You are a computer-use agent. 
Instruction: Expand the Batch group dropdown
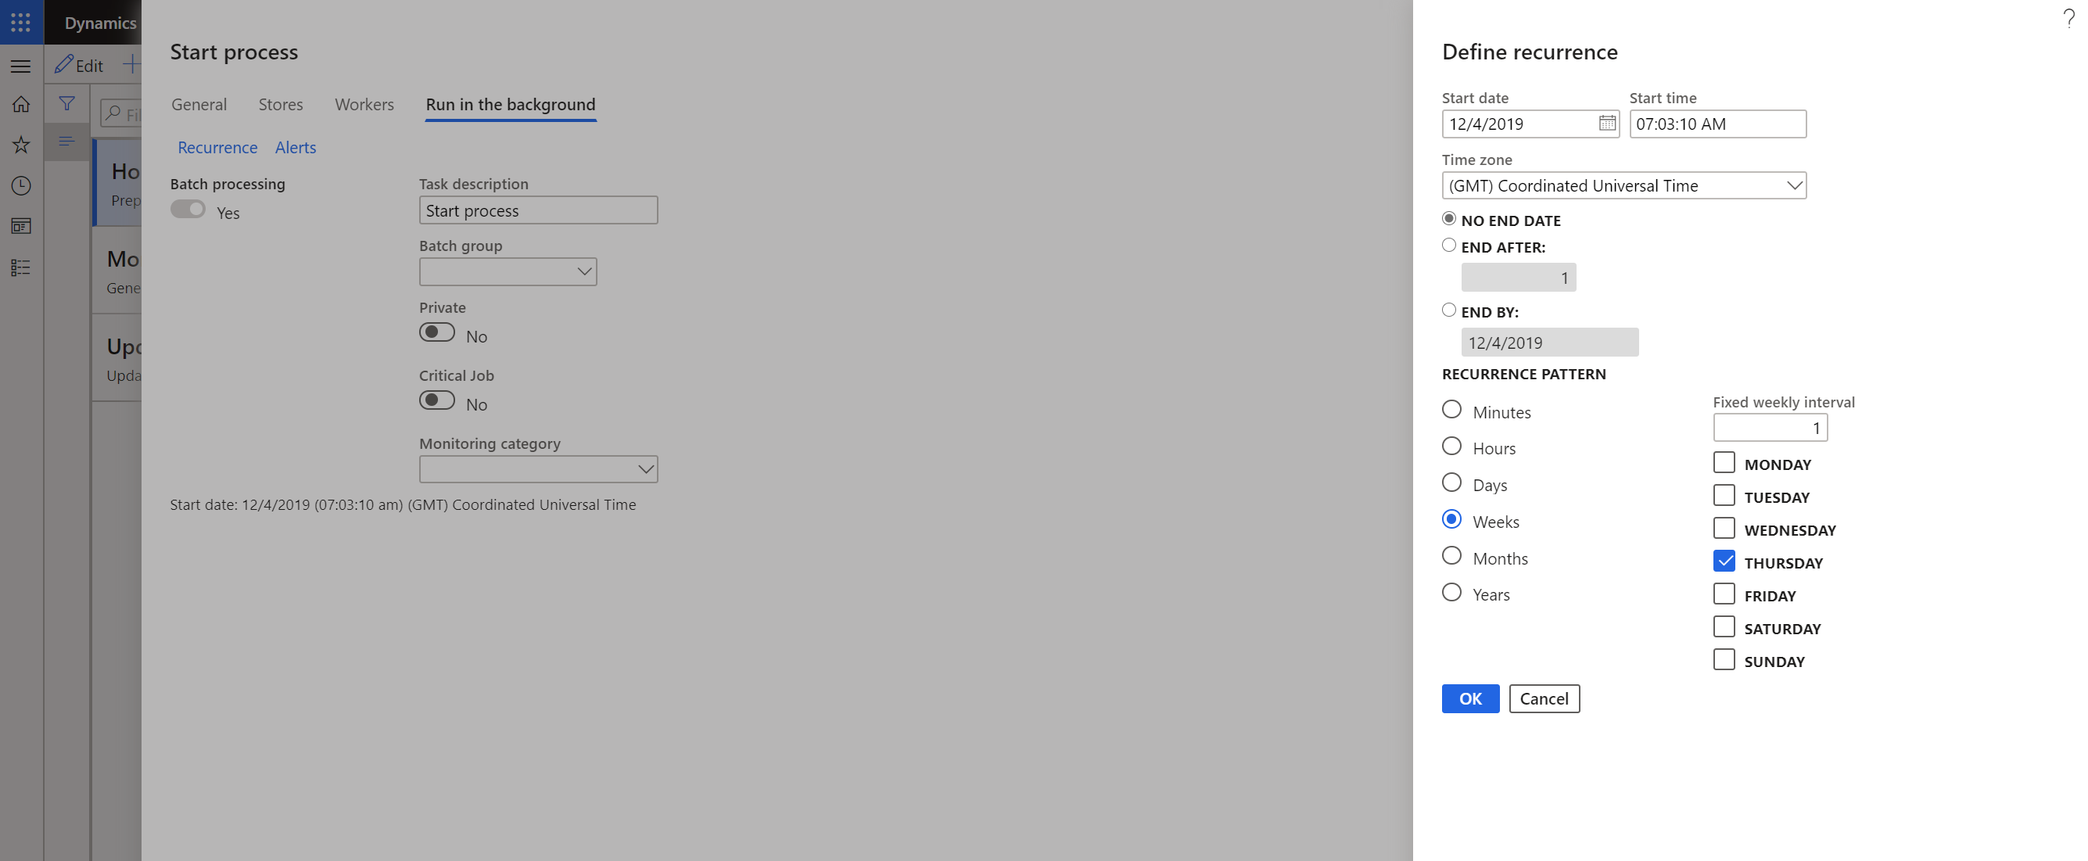(580, 271)
